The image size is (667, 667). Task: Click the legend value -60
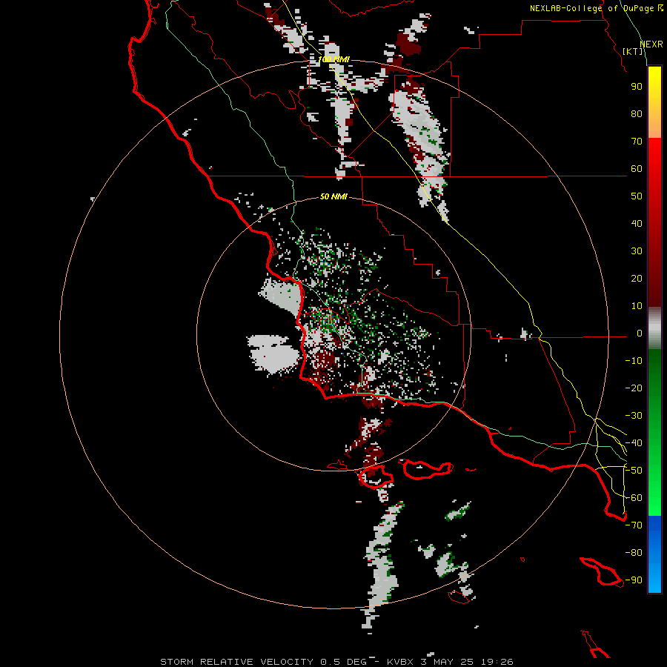coord(634,498)
